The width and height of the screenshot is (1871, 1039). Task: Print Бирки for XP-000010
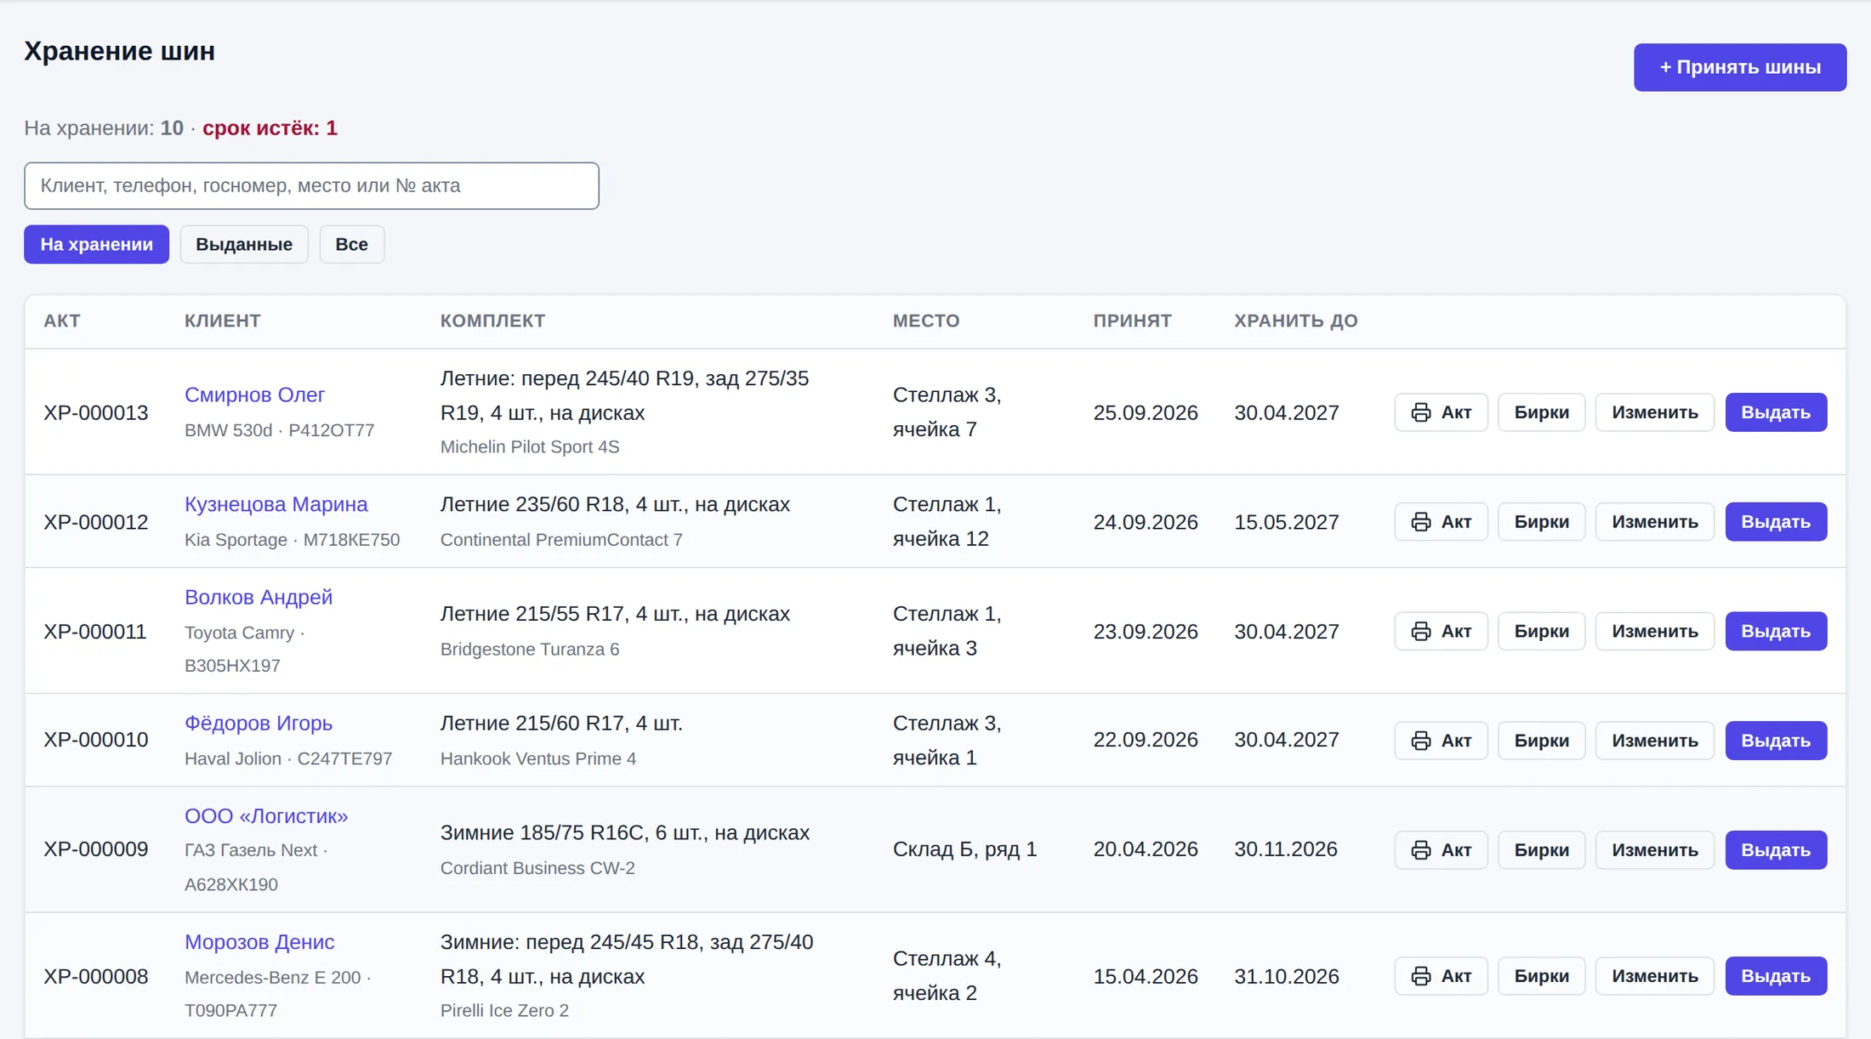point(1541,741)
